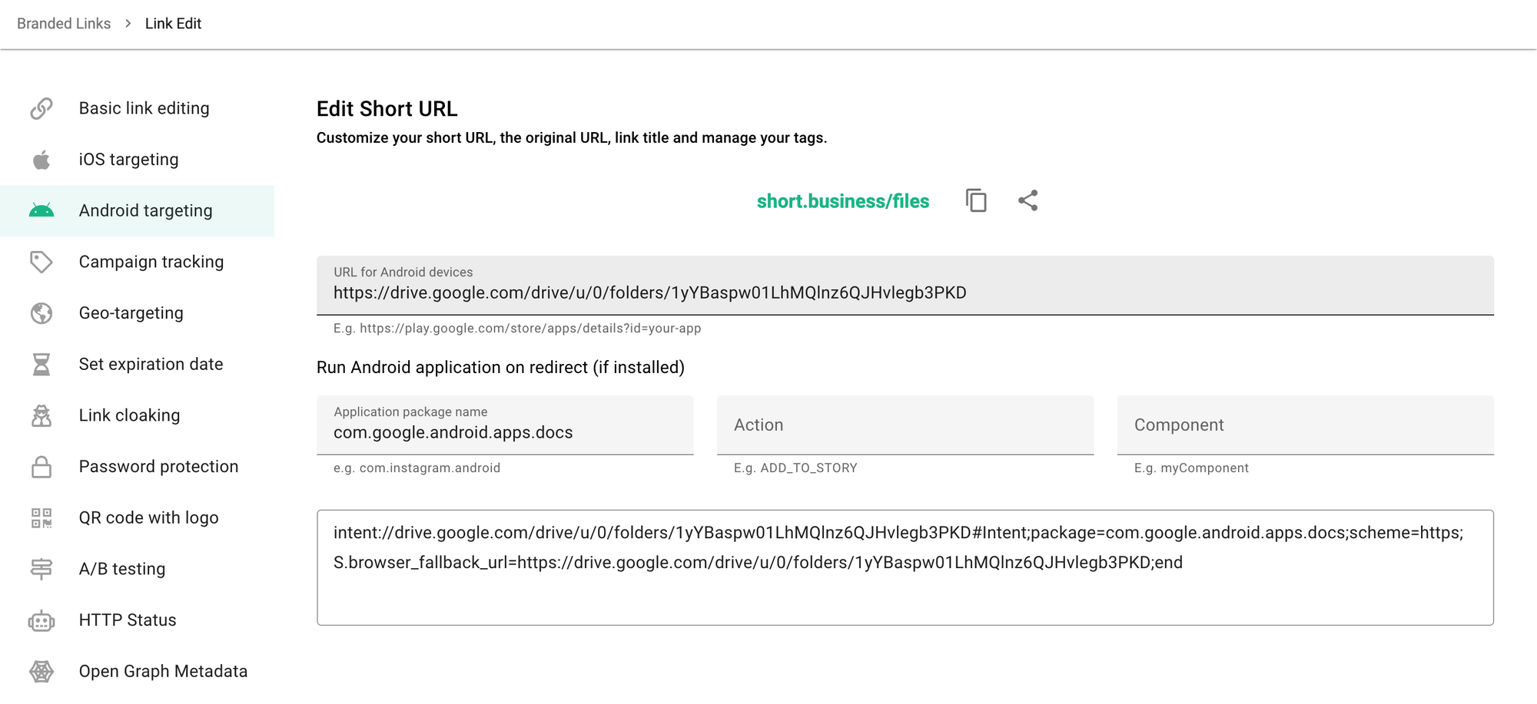Select the A/B testing split icon
This screenshot has width=1537, height=704.
tap(41, 568)
